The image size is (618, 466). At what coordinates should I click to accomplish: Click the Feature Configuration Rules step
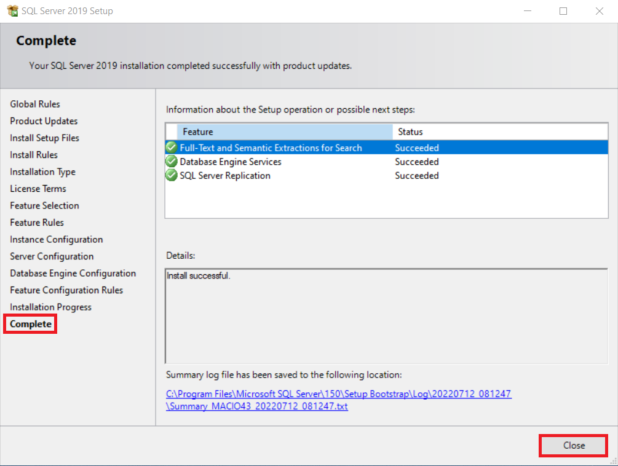[x=66, y=290]
